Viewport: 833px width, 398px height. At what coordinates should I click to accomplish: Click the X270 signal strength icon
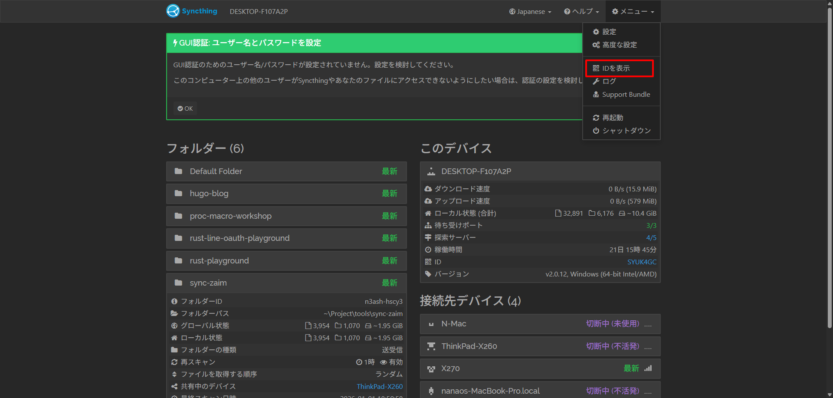[x=648, y=368]
